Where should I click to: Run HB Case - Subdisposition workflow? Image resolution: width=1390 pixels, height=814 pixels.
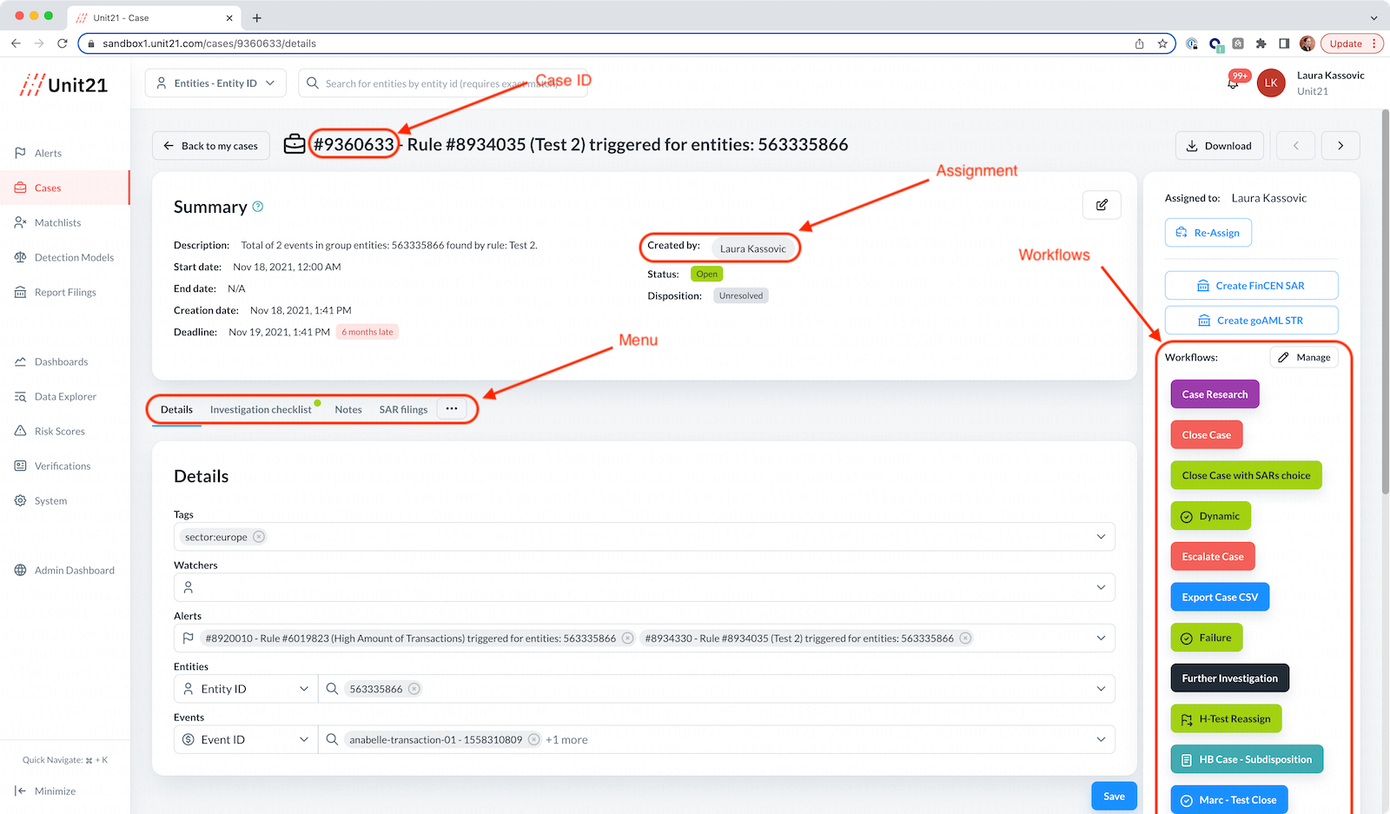1247,759
